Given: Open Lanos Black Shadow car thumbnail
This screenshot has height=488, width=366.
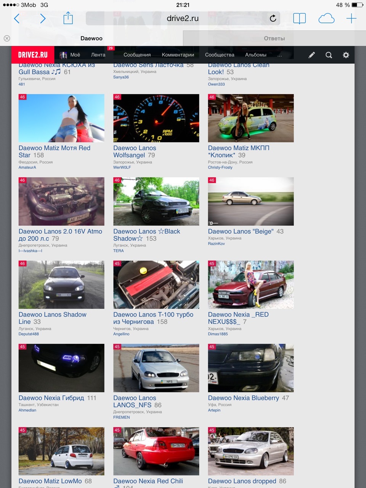Looking at the screenshot, I should click(x=156, y=201).
